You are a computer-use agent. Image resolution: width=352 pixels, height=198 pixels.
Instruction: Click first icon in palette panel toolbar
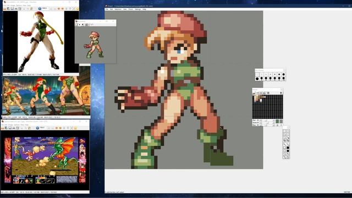pos(254,93)
